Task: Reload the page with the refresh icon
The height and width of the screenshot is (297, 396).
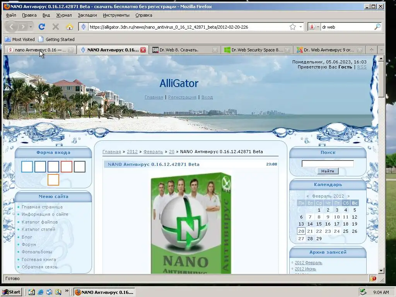Action: 42,27
